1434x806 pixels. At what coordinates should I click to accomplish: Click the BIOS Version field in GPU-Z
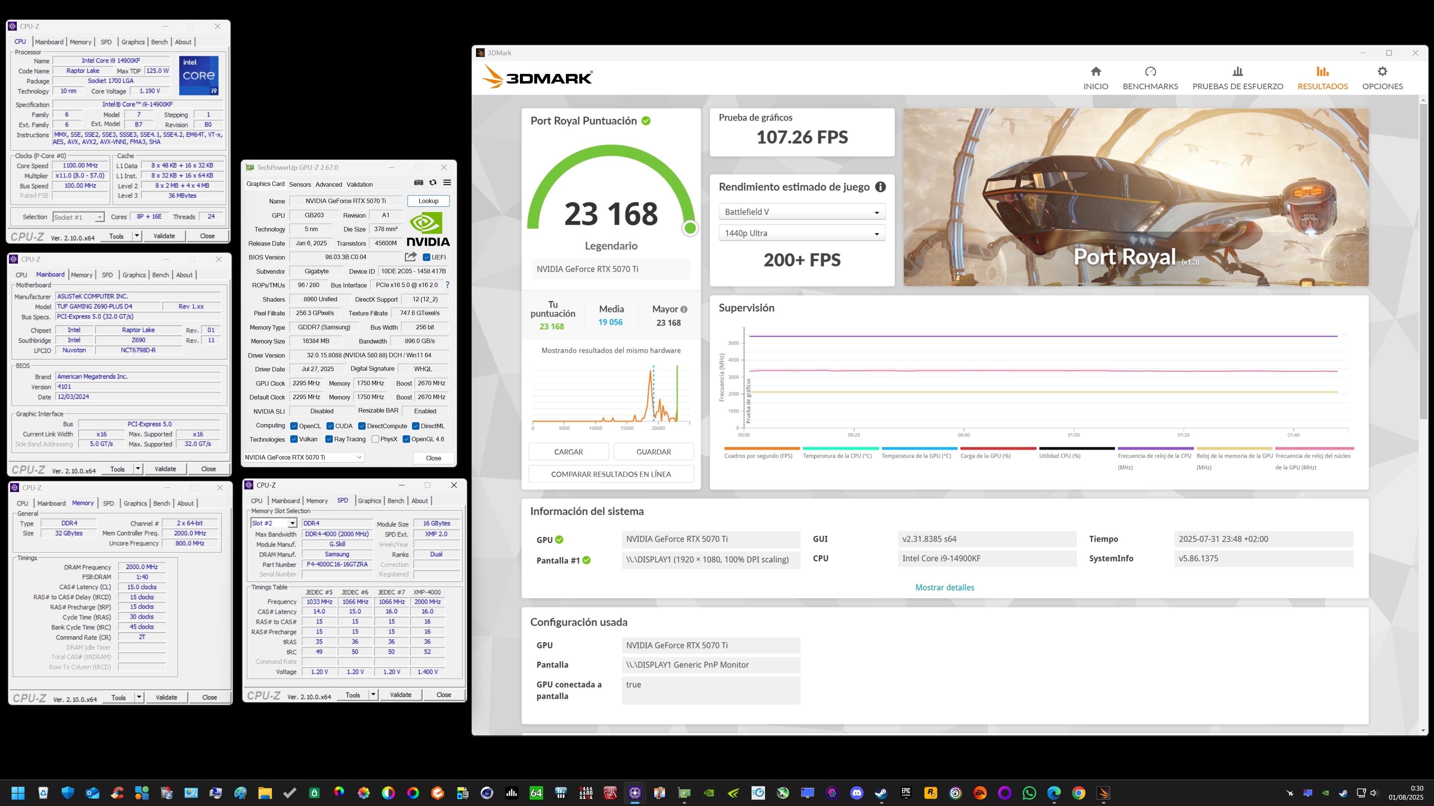tap(345, 257)
